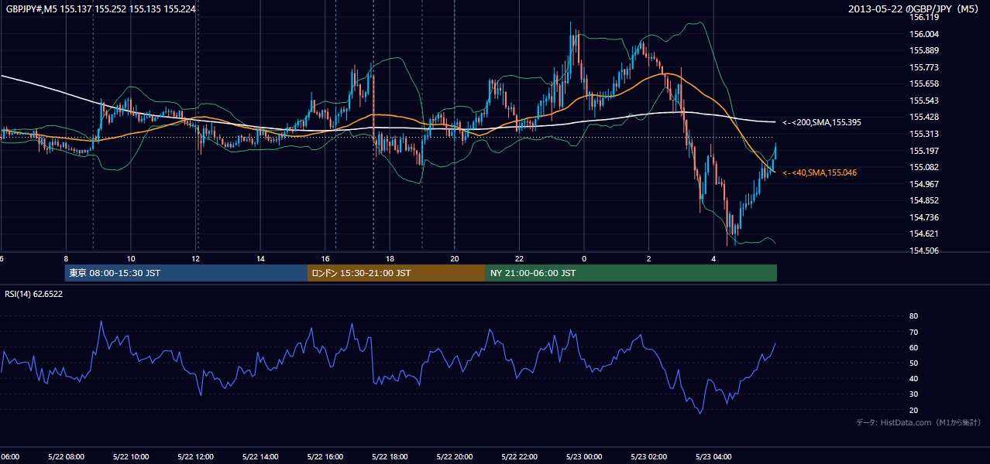The image size is (990, 464).
Task: Click hour tick 0 on the price chart axis
Action: [x=584, y=258]
